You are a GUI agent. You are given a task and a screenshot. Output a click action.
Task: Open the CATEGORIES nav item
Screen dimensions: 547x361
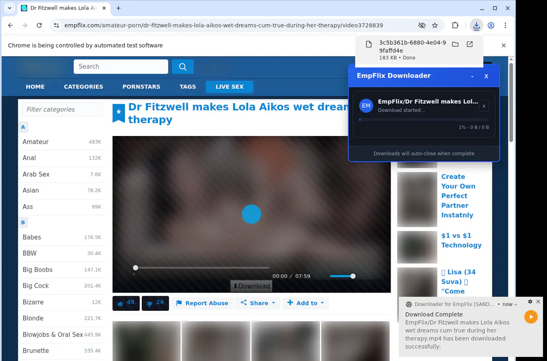pyautogui.click(x=83, y=87)
